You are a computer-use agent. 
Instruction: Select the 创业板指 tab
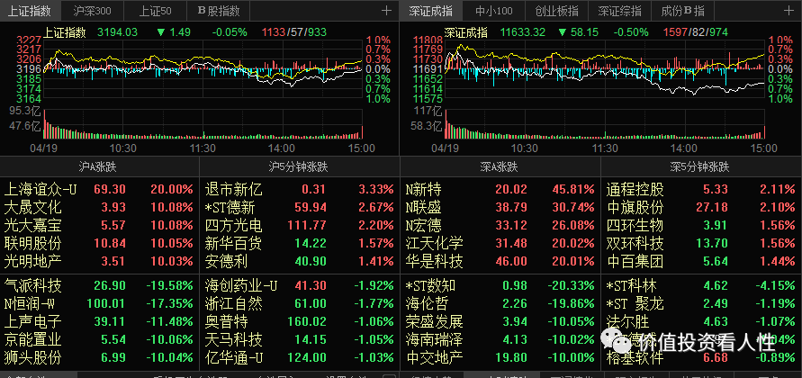pyautogui.click(x=556, y=10)
